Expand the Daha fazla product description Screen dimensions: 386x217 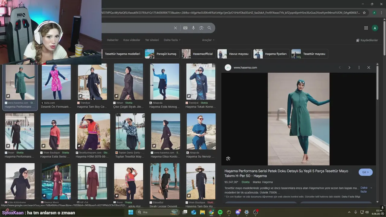click(366, 190)
